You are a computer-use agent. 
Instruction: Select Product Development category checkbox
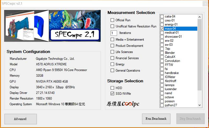[x=112, y=46]
